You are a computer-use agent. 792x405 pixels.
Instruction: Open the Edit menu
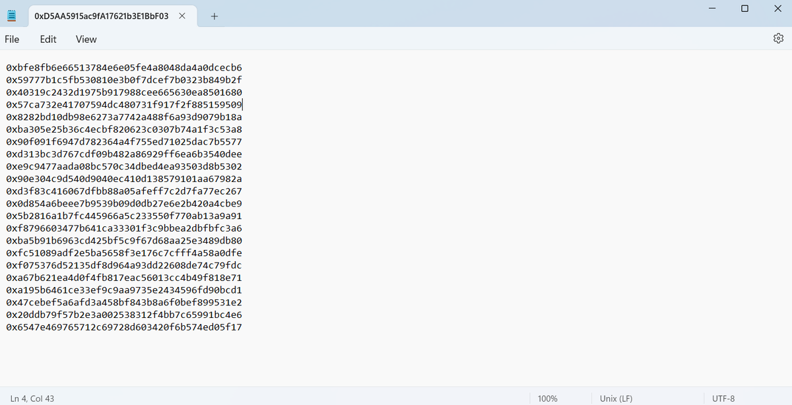click(x=48, y=39)
